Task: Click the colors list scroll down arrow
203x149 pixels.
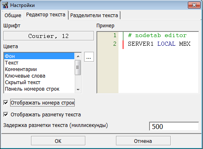Action: click(x=78, y=89)
